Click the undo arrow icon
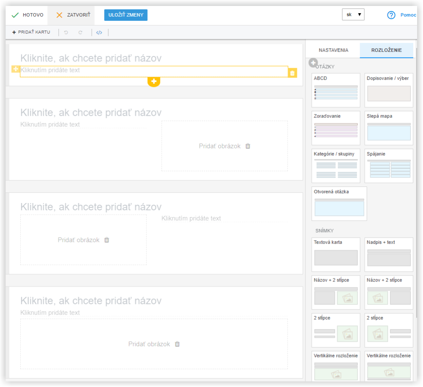This screenshot has height=387, width=423. pyautogui.click(x=66, y=33)
